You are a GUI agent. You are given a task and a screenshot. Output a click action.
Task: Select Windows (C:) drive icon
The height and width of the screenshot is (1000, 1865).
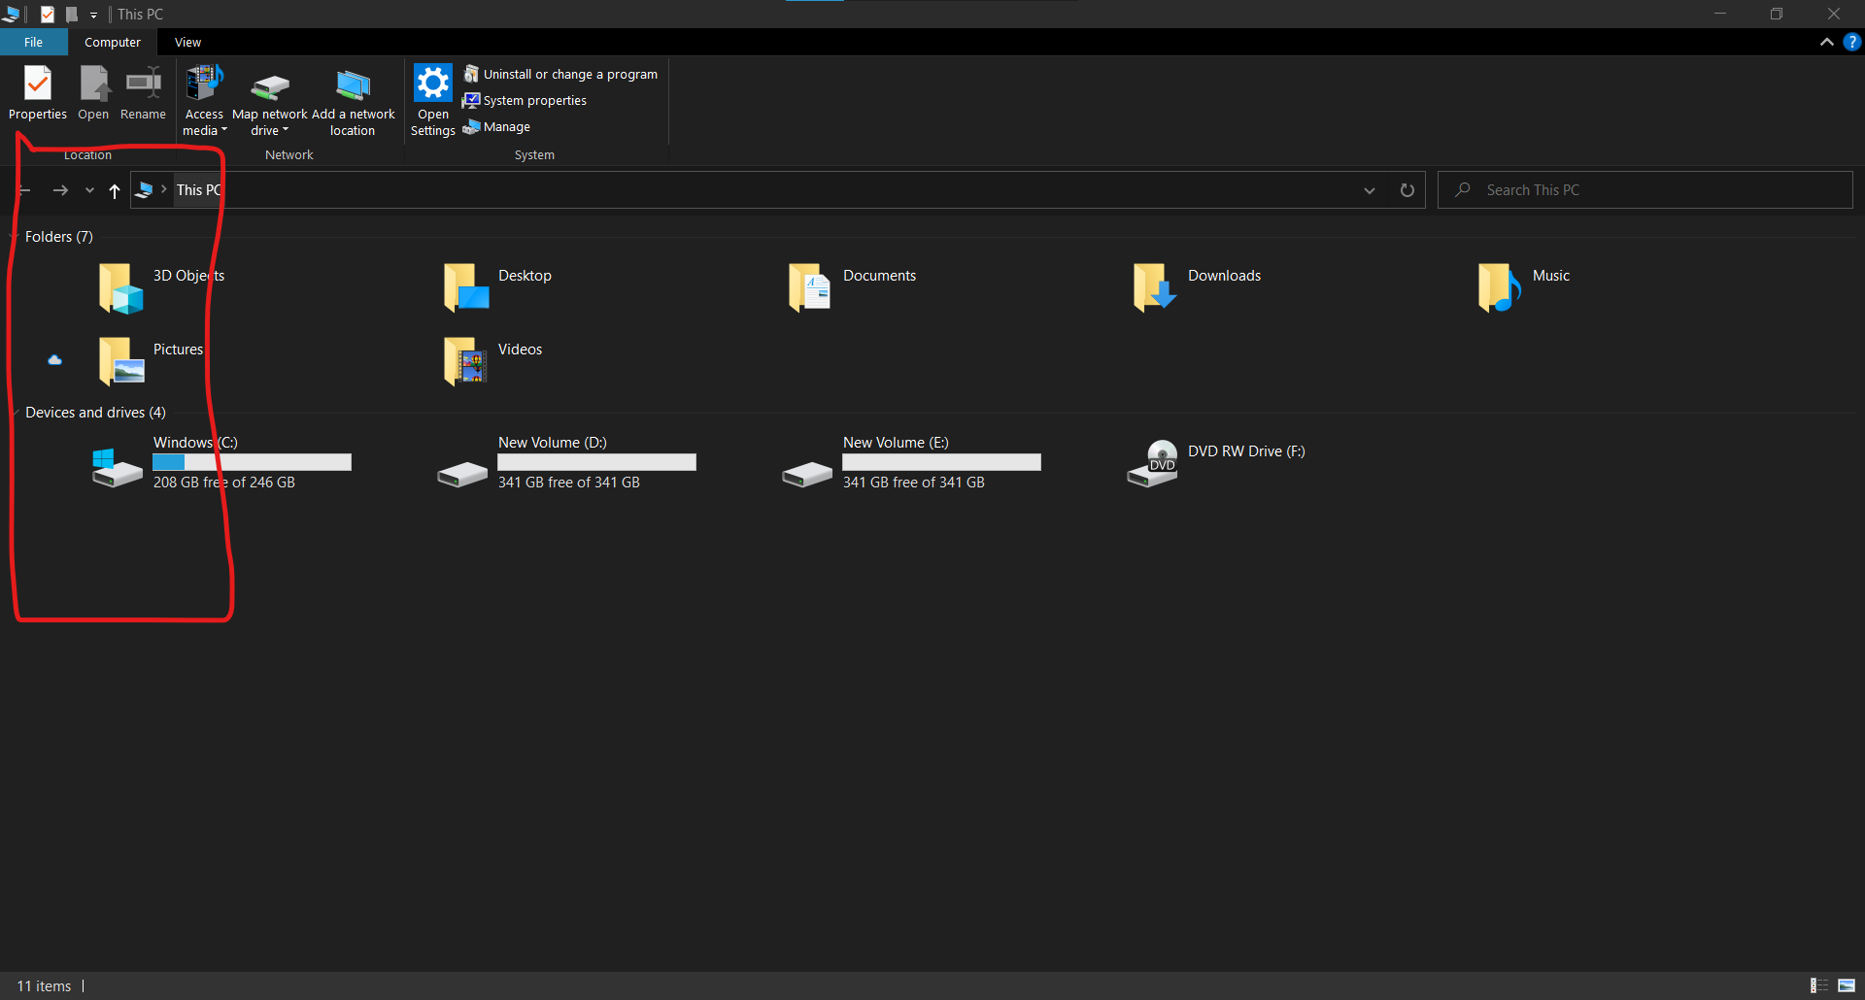(117, 467)
